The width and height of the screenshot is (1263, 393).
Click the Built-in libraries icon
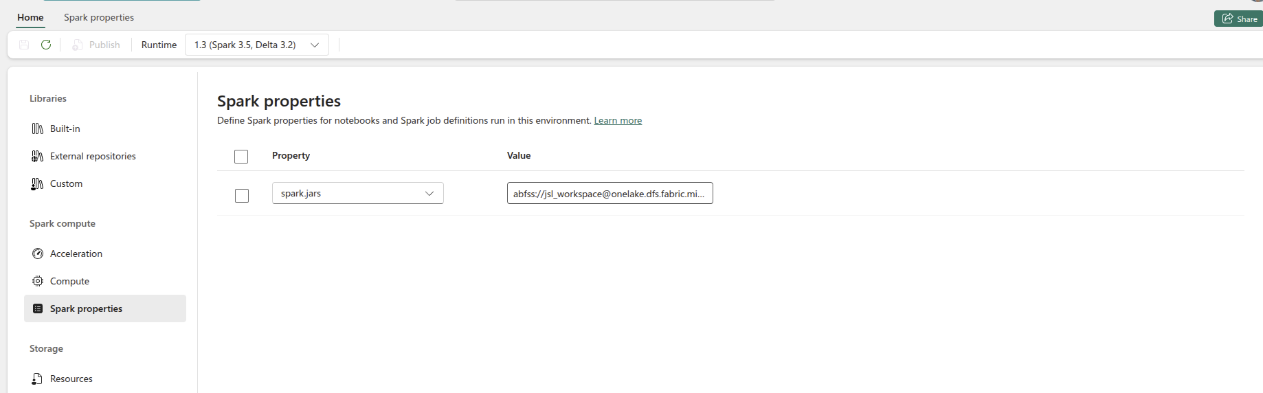pyautogui.click(x=38, y=128)
